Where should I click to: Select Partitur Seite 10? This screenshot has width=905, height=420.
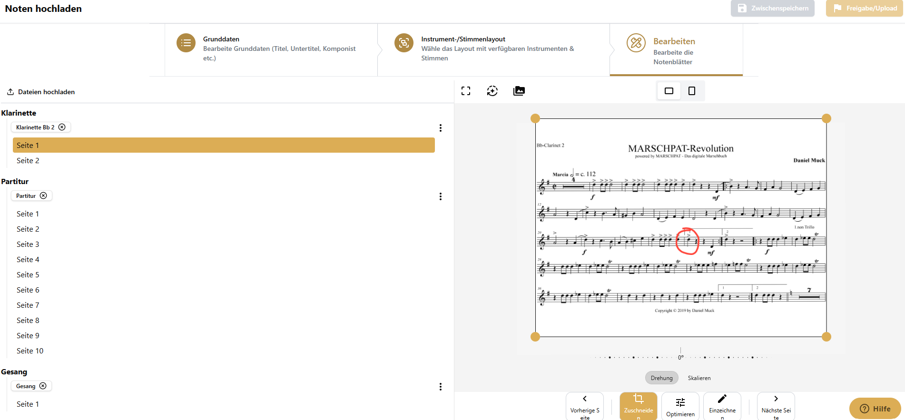224,351
